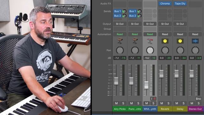This screenshot has height=115, width=204.
Task: Open the Tape Dly plug-in on Delay
Action: [x=180, y=4]
